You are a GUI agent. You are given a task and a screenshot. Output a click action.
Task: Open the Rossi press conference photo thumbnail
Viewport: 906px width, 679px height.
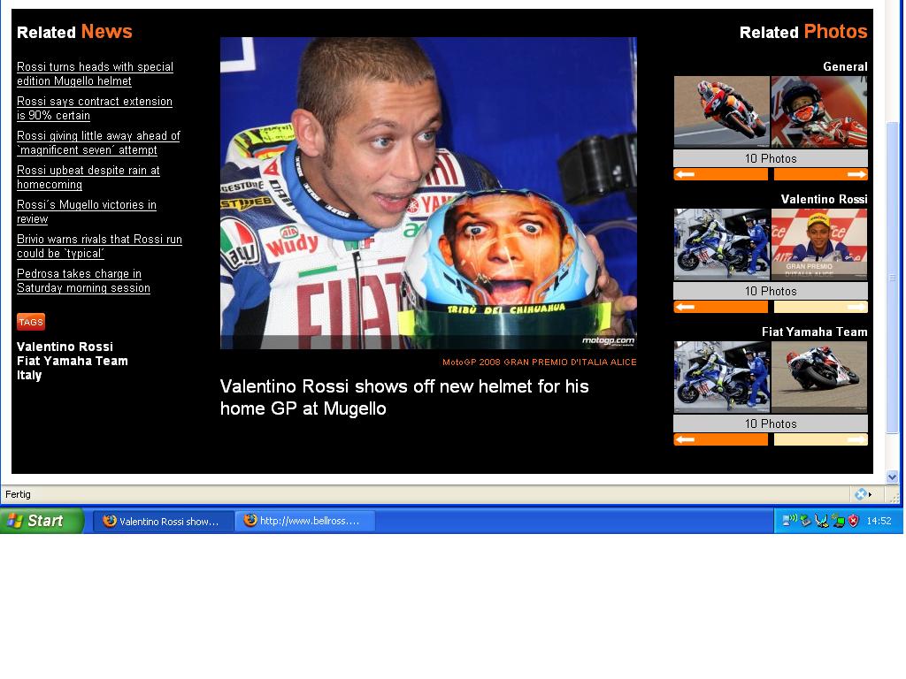click(x=819, y=244)
